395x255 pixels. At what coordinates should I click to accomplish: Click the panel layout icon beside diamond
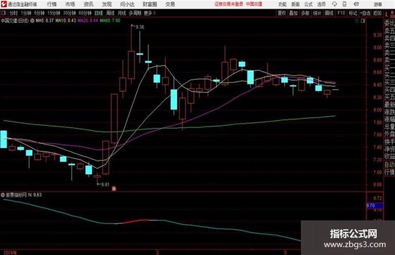[363, 21]
